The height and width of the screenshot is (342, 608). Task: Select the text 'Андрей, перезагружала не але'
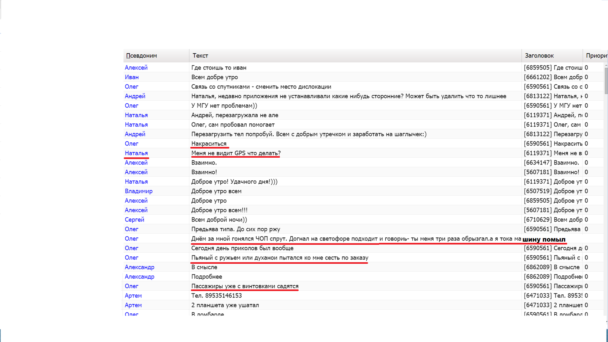click(235, 115)
